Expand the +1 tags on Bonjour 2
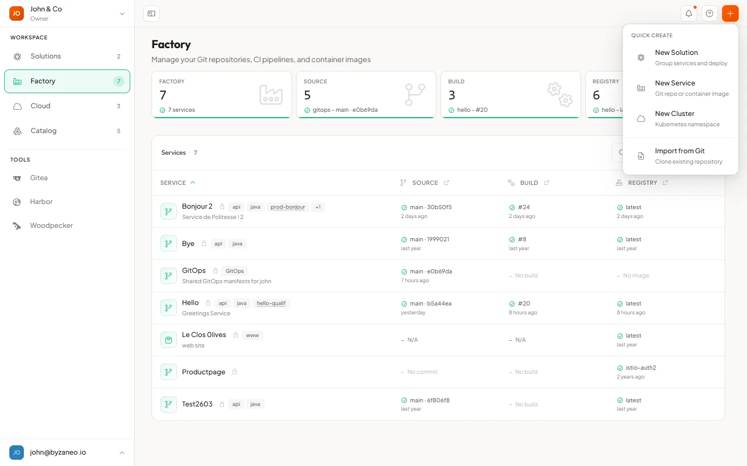 (318, 207)
